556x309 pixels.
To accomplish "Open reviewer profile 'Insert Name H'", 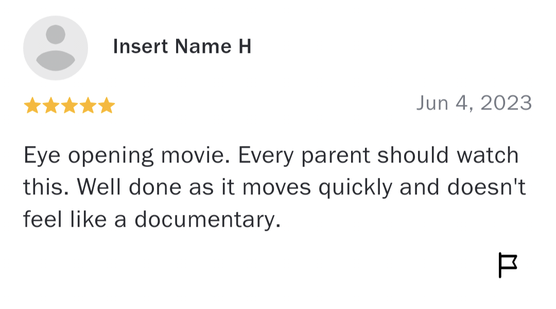I will point(182,47).
